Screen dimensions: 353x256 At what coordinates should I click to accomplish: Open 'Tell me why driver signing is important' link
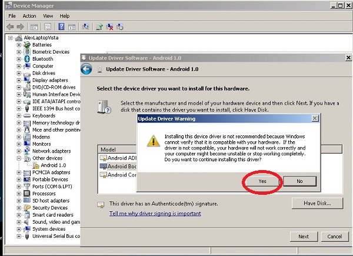[x=155, y=214]
